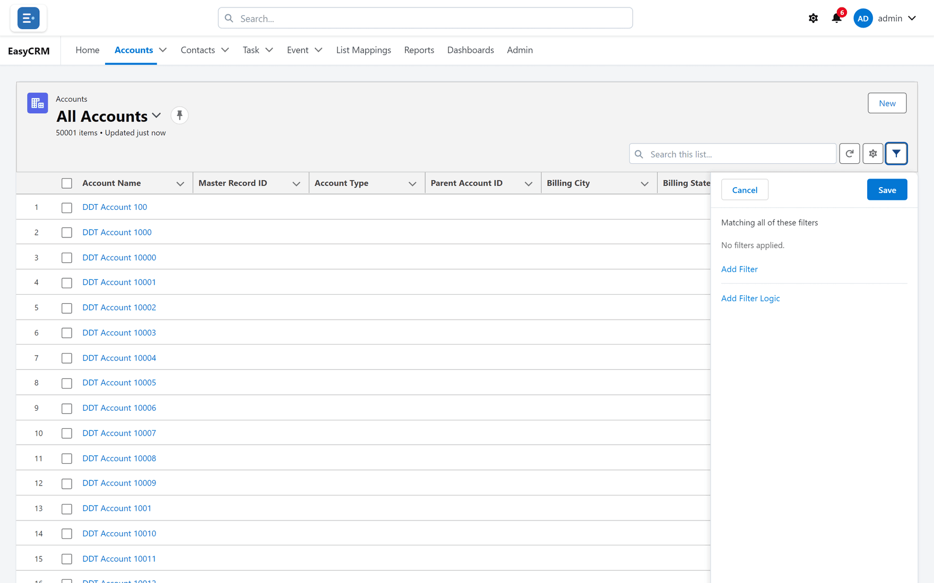Open list view settings gear
The image size is (934, 583).
click(873, 154)
